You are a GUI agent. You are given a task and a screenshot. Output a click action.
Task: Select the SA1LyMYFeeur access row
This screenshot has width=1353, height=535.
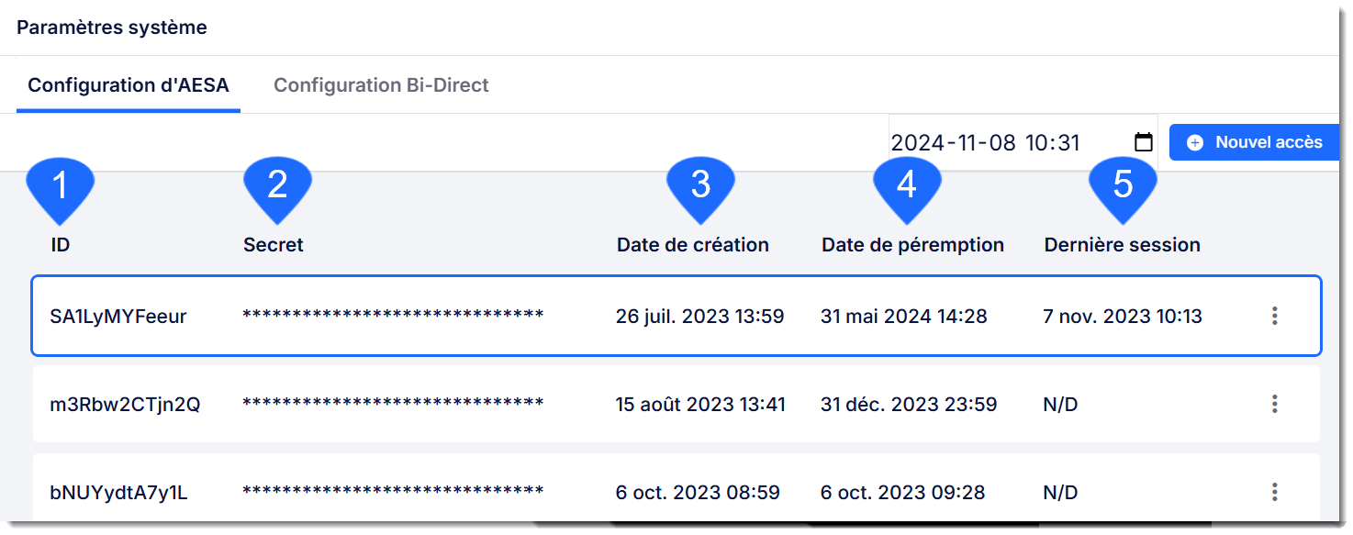[676, 316]
